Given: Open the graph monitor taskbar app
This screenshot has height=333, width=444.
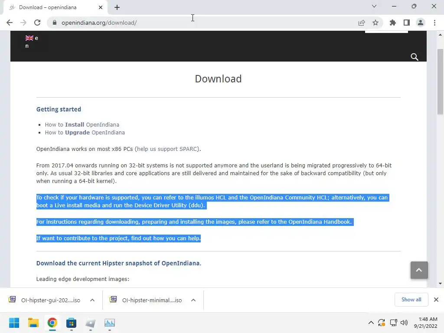Looking at the screenshot, I should click(x=110, y=323).
